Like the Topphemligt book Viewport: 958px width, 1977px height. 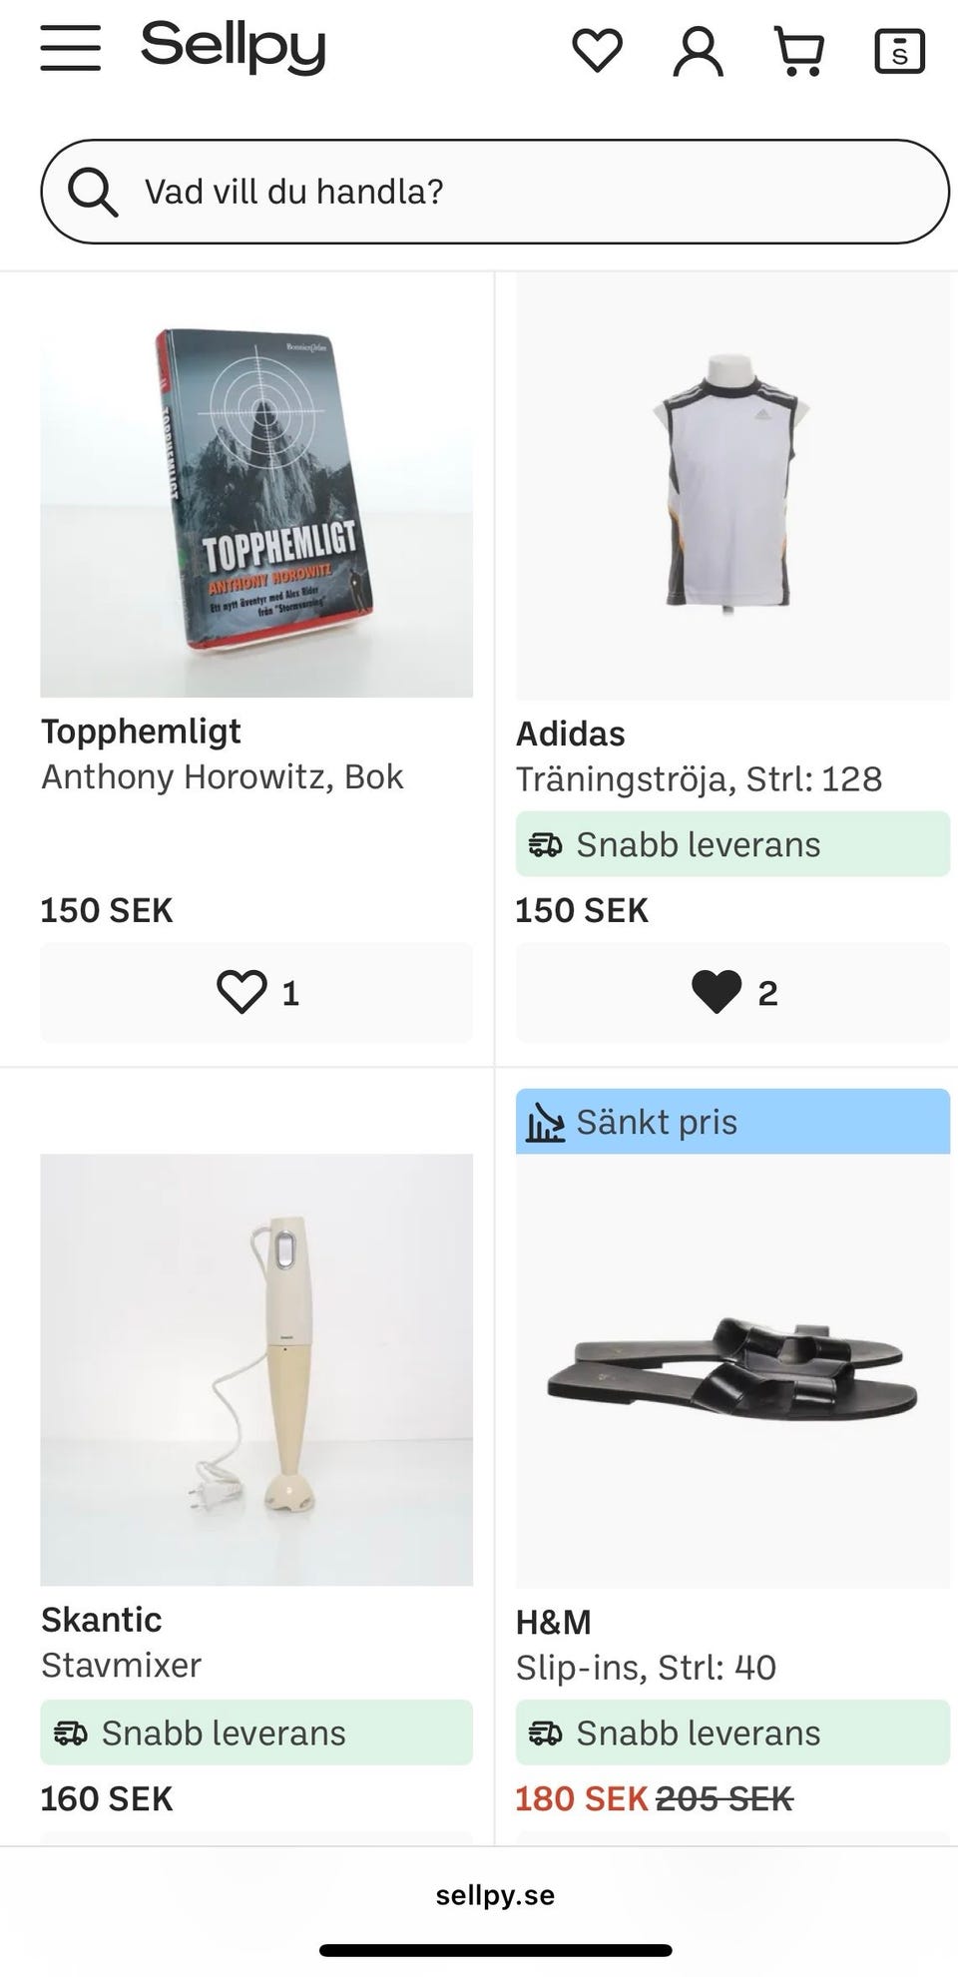[256, 992]
